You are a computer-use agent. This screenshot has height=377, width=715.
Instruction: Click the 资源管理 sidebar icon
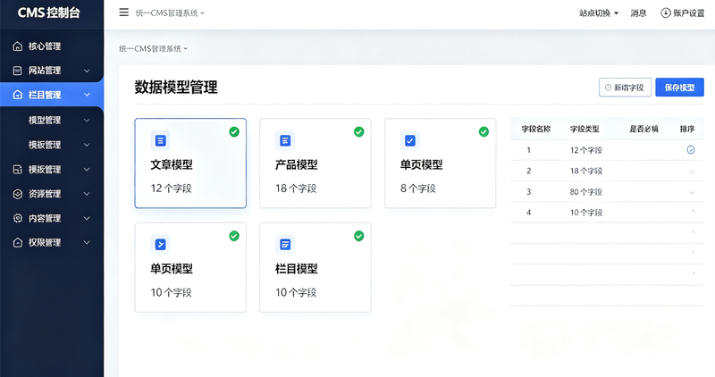(x=17, y=194)
